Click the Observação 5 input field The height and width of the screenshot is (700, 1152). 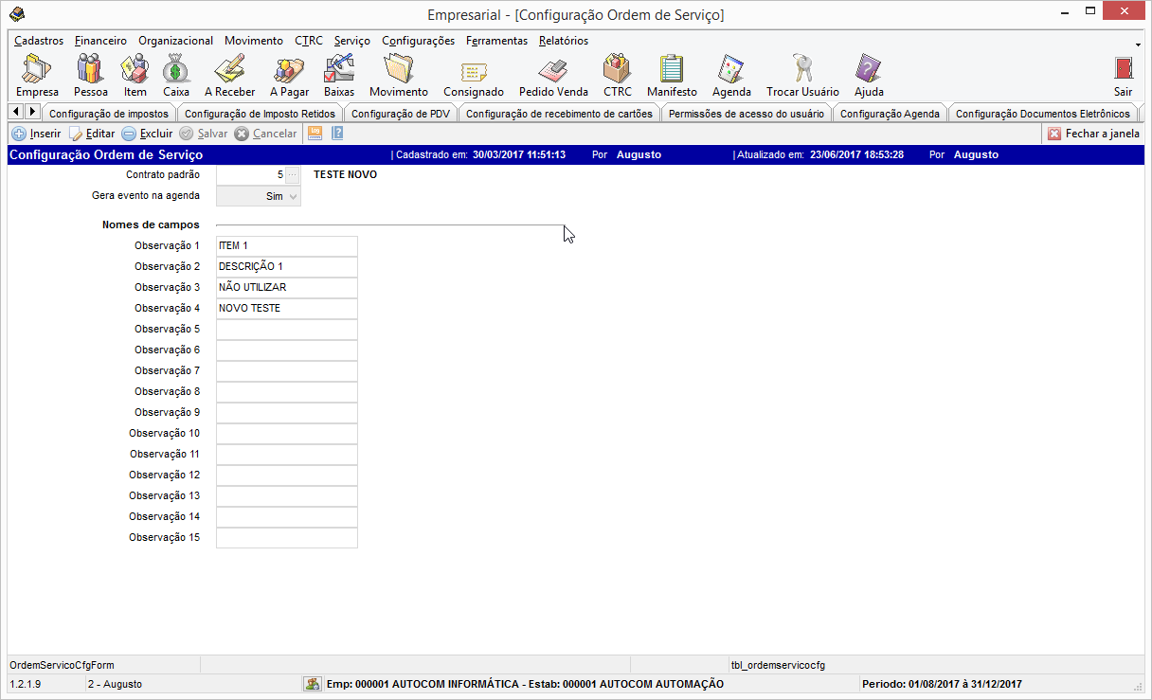click(286, 330)
